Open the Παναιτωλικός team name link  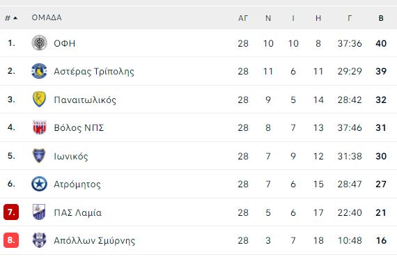click(85, 100)
